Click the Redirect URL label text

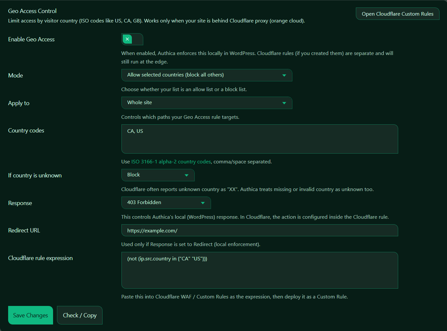[x=24, y=230]
